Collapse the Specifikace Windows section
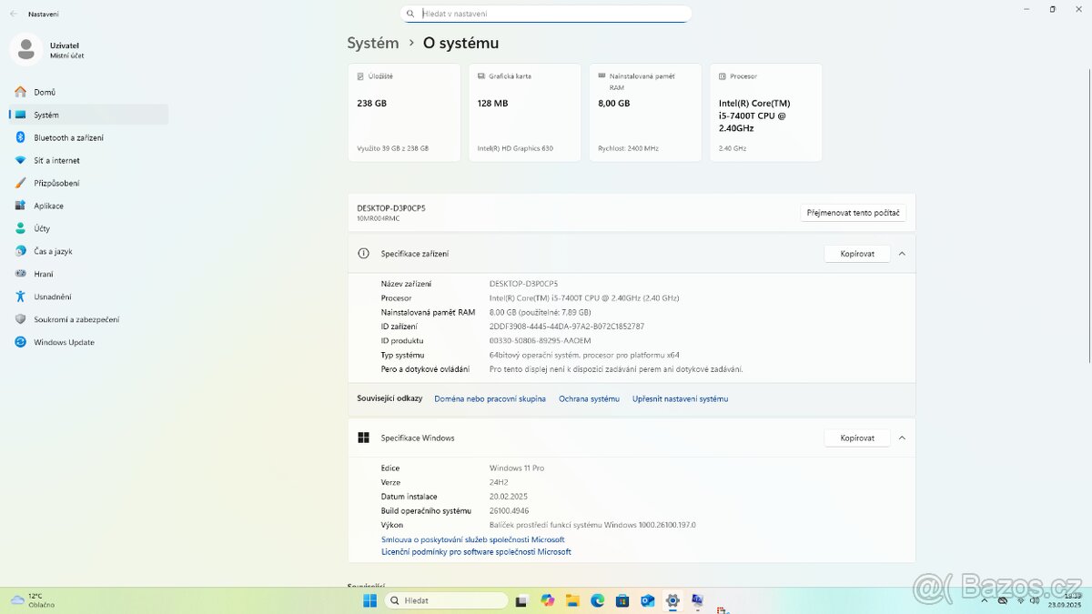 pyautogui.click(x=901, y=438)
